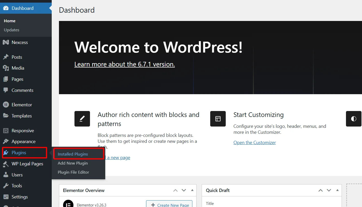
Task: Click the layout icon beside Start Customizing
Action: coord(218,119)
